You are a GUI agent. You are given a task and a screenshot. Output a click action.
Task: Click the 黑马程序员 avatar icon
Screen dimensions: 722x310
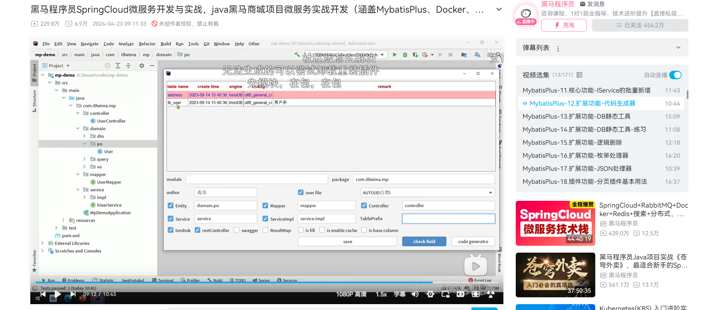click(526, 14)
